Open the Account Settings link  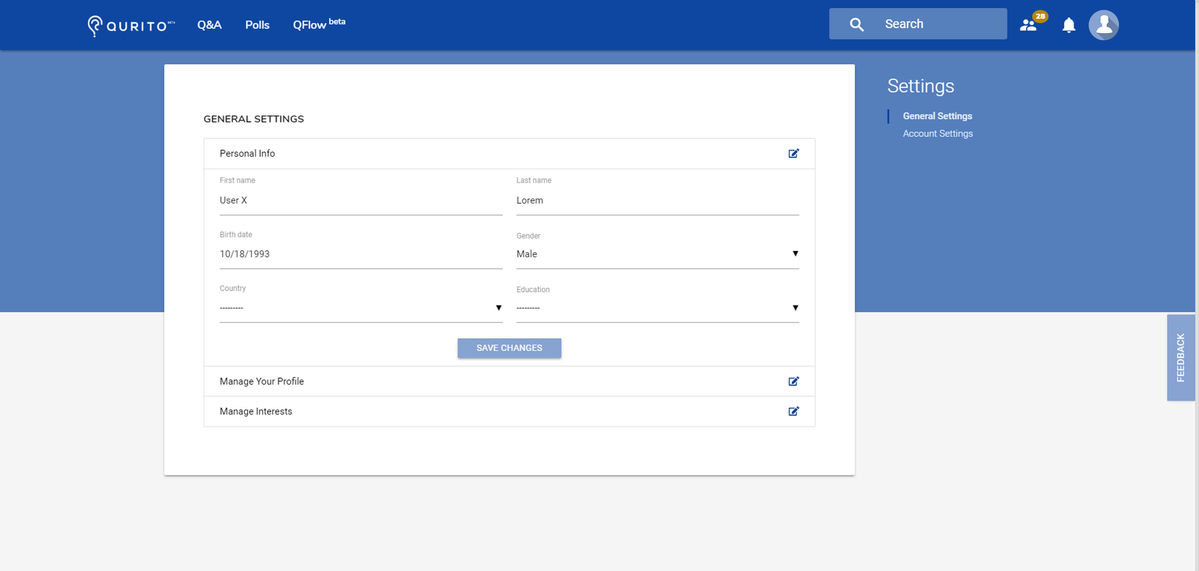coord(937,134)
